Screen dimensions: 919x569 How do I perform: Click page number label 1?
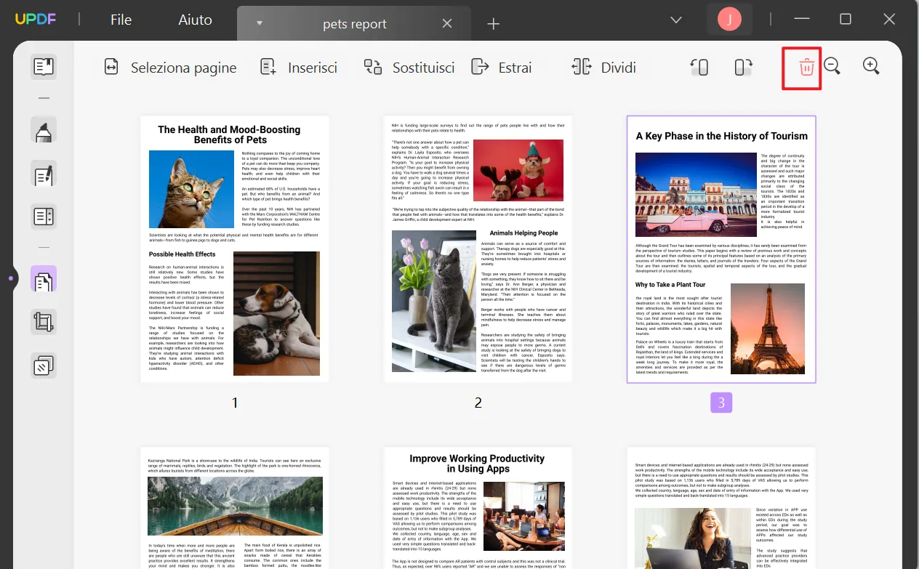(235, 403)
